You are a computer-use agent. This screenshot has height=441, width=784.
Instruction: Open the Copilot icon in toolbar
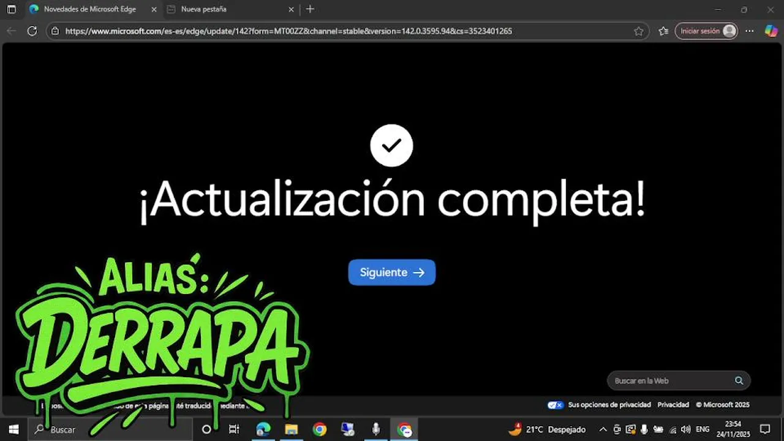point(771,31)
